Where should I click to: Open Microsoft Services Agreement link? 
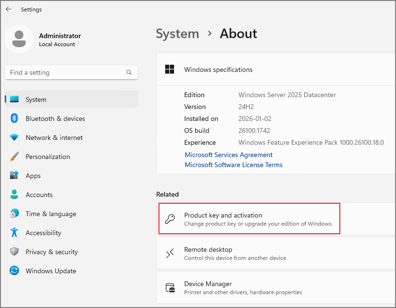228,155
